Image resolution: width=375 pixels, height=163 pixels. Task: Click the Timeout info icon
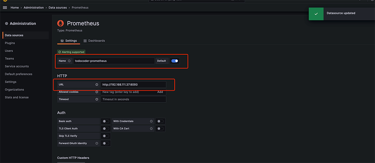(x=97, y=99)
